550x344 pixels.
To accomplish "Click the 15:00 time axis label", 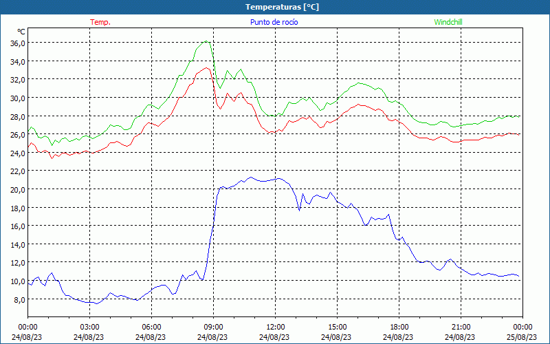I will tap(338, 327).
